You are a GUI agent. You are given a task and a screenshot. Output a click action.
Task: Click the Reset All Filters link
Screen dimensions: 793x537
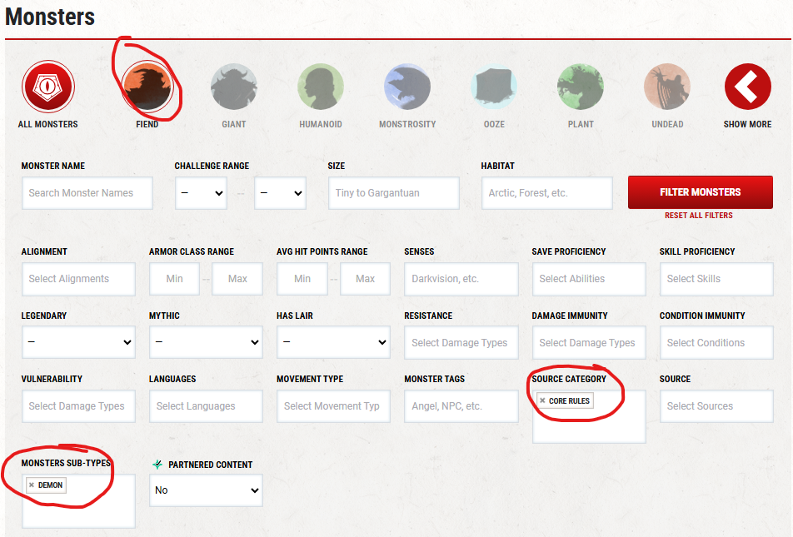699,216
